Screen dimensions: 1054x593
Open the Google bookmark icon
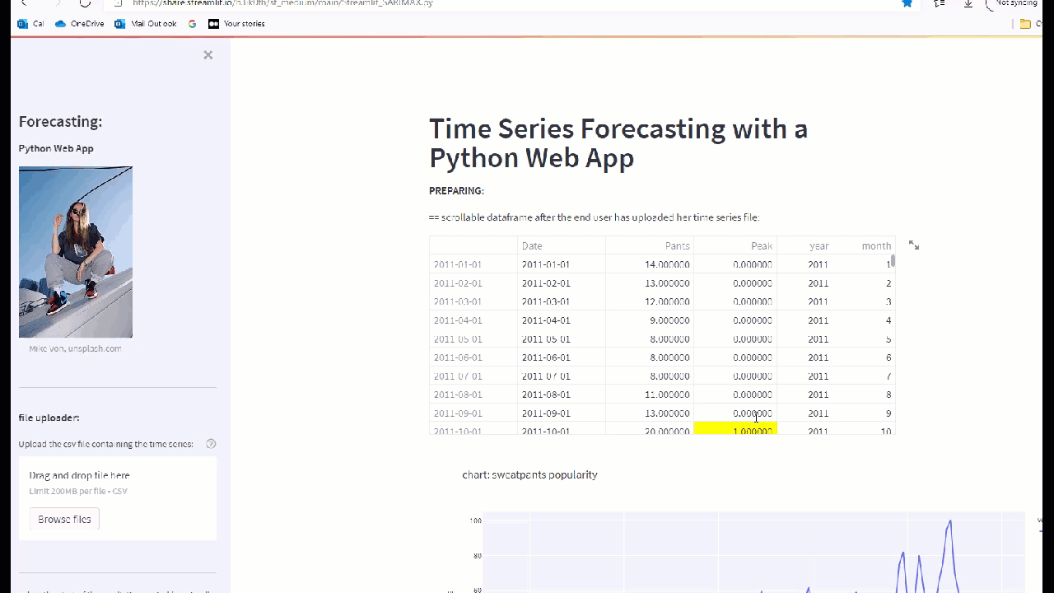point(193,24)
